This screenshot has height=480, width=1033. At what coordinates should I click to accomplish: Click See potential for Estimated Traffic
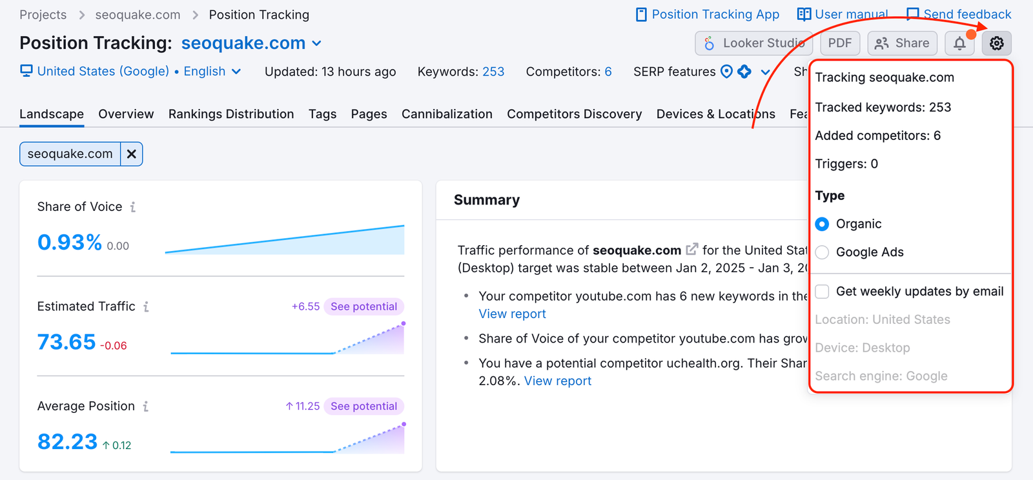pos(364,306)
